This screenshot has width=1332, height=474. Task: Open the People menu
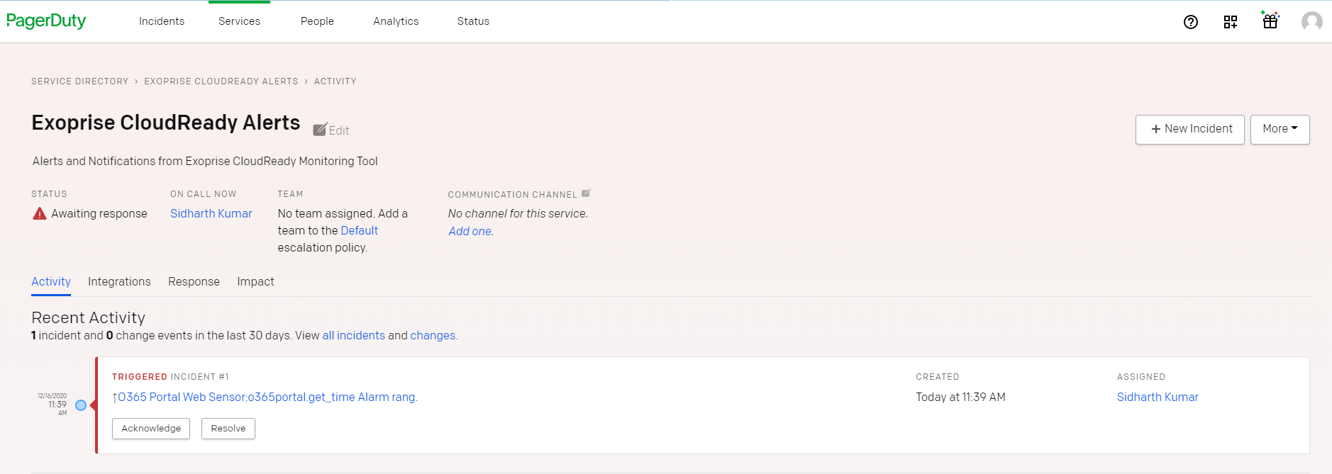pos(317,21)
